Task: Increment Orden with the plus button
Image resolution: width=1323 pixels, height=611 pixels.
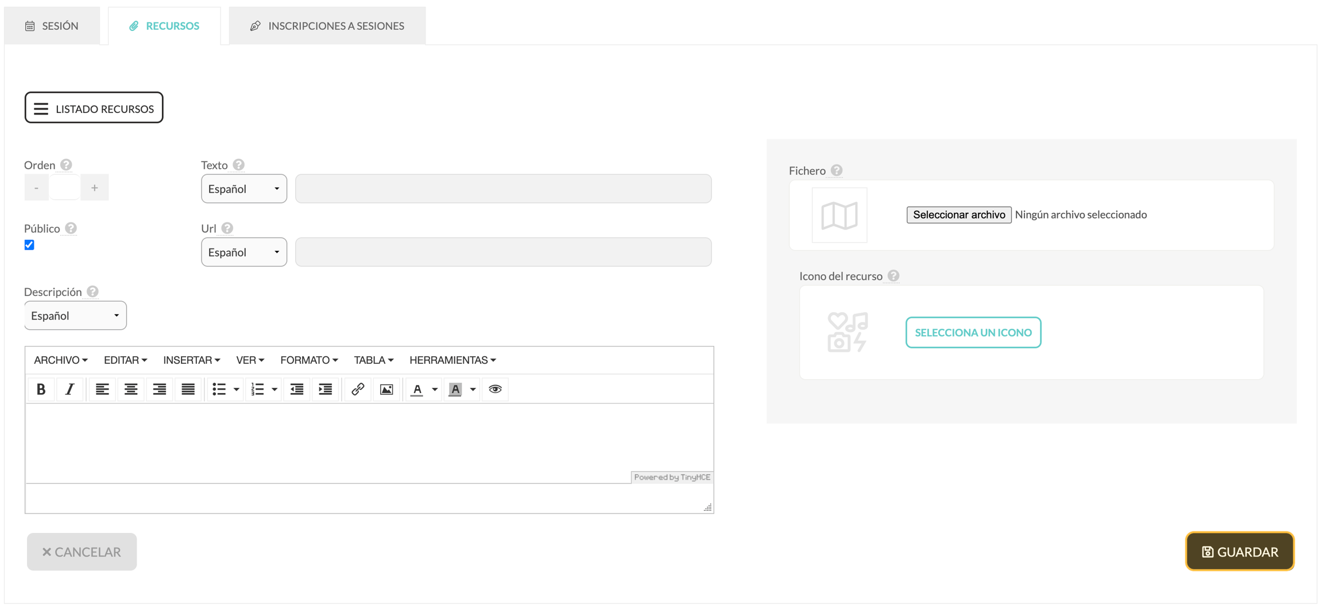Action: coord(95,188)
